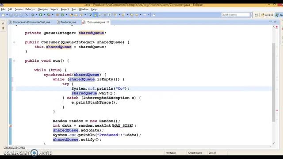Click the 'sharedQueue.add(data);' code line
Viewport: 283px width, 159px height.
pos(78,130)
